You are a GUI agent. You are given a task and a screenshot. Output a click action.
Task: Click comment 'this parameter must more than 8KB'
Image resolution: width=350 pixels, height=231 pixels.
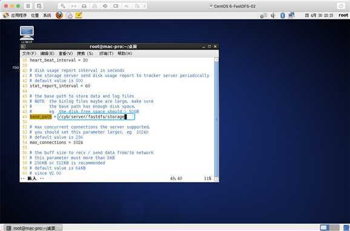tap(72, 158)
